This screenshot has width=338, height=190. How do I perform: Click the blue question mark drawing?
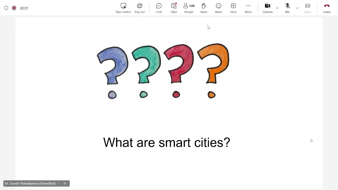pyautogui.click(x=113, y=73)
